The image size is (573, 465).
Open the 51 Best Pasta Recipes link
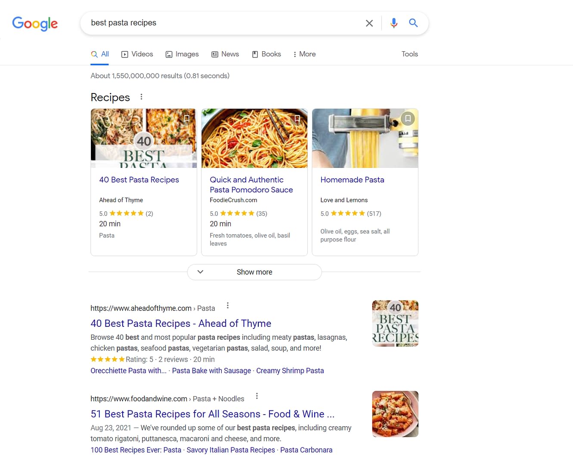click(212, 414)
